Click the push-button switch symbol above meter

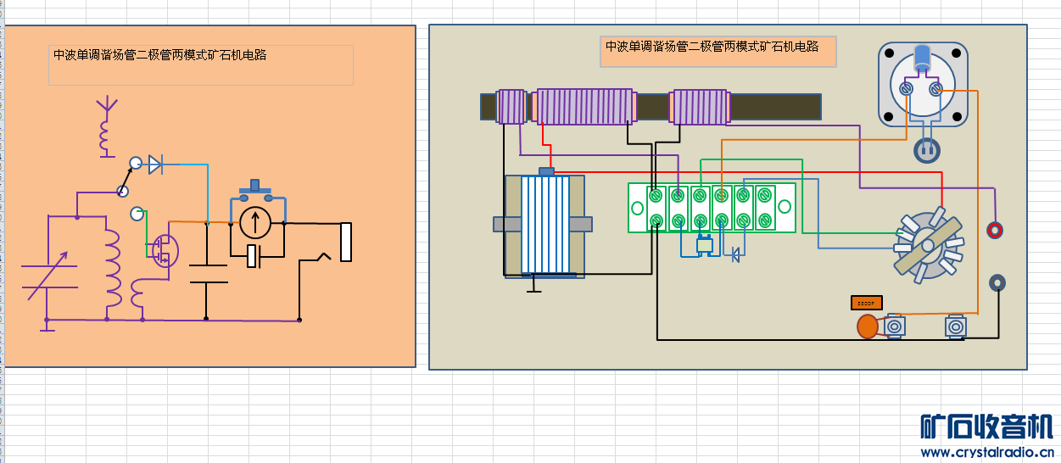[x=255, y=191]
